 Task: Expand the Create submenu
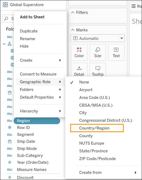pos(60,60)
